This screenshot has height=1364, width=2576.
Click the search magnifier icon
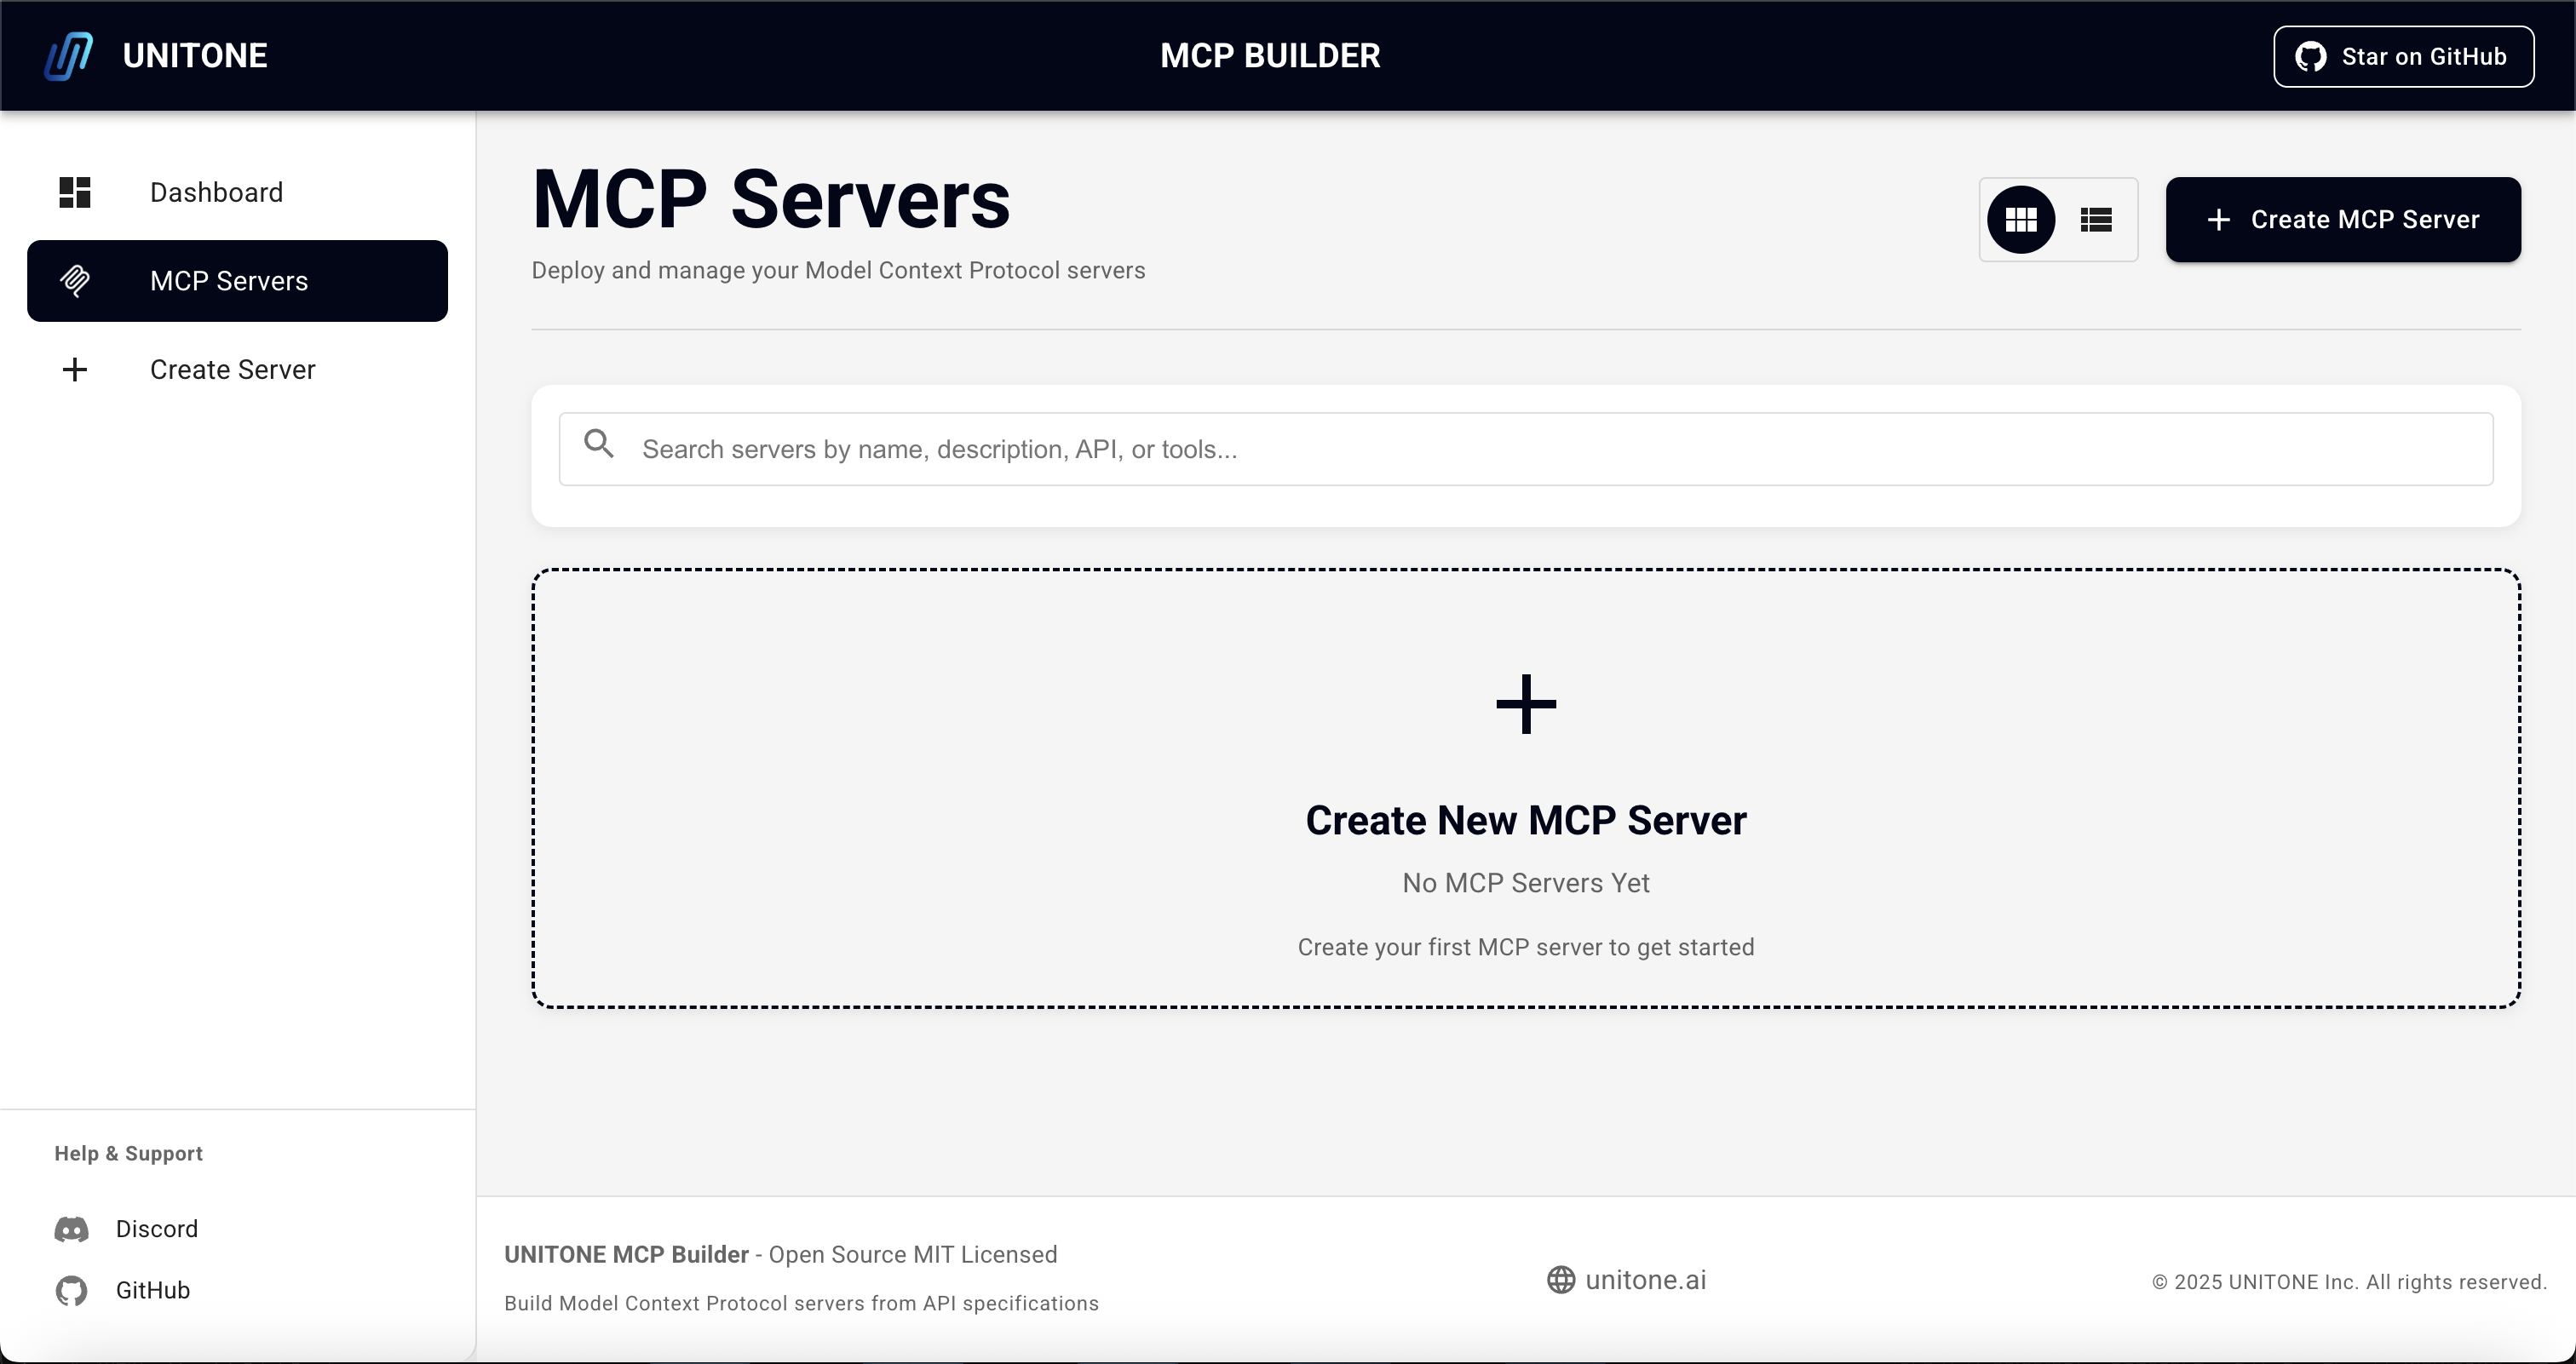(599, 444)
